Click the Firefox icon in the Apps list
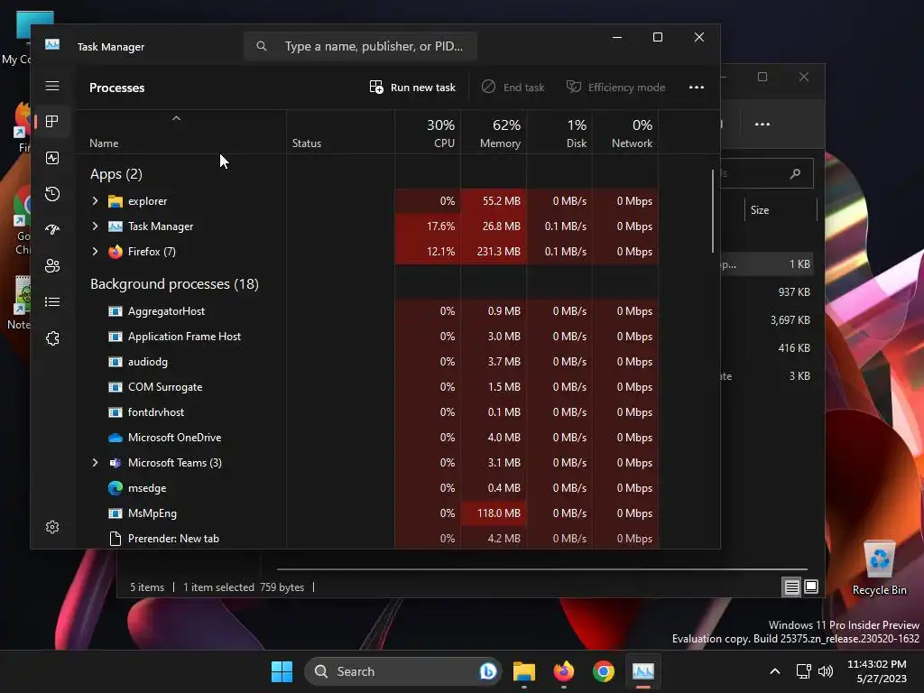Image resolution: width=924 pixels, height=693 pixels. point(115,252)
